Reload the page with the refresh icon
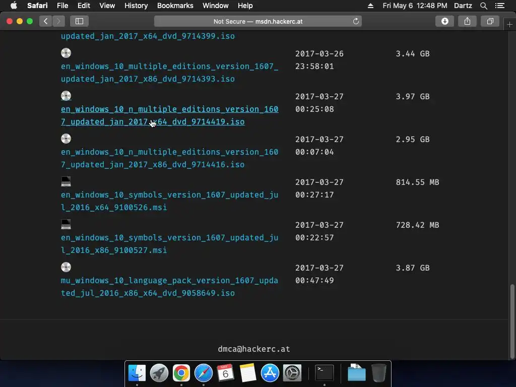 pos(356,21)
